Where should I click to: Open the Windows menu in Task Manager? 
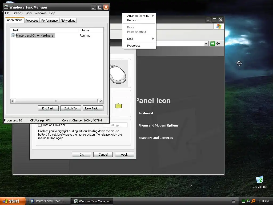click(x=41, y=13)
